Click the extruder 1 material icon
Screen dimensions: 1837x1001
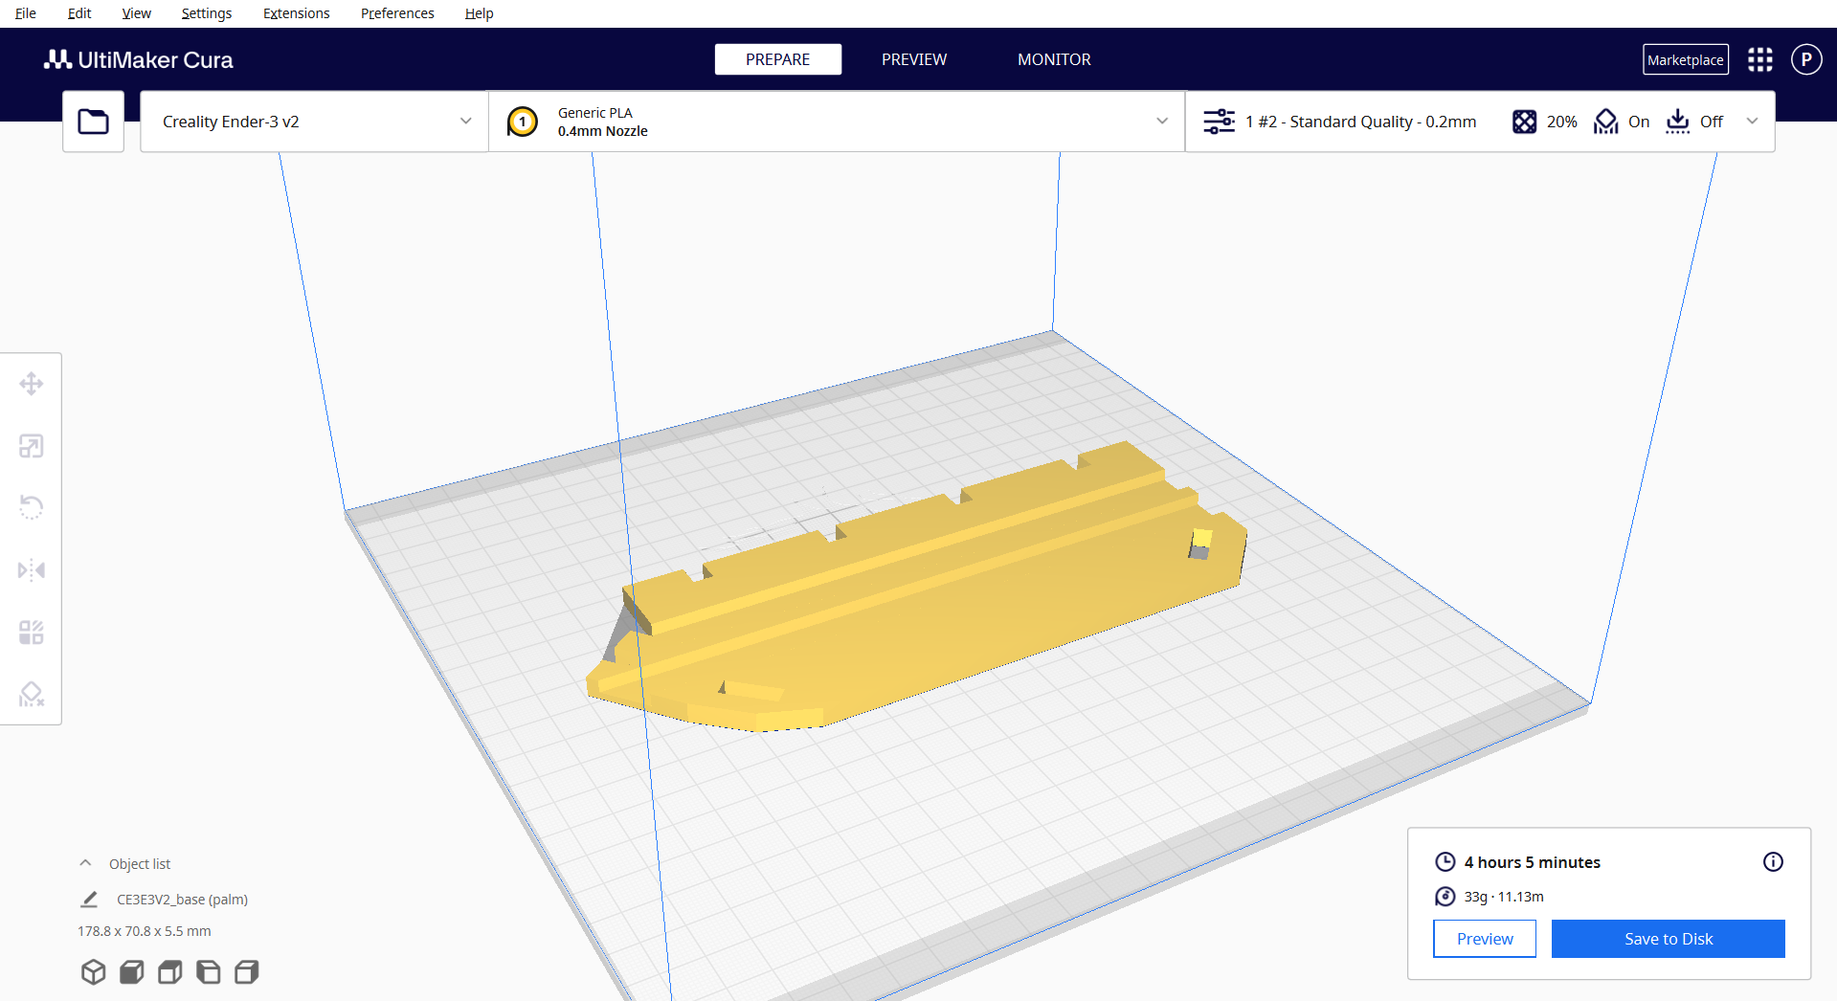[523, 122]
